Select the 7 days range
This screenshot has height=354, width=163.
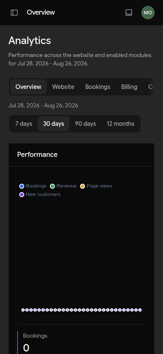(x=23, y=124)
